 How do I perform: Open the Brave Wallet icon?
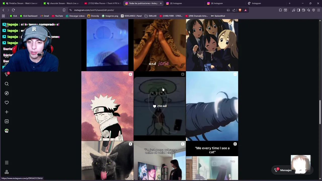point(304,10)
